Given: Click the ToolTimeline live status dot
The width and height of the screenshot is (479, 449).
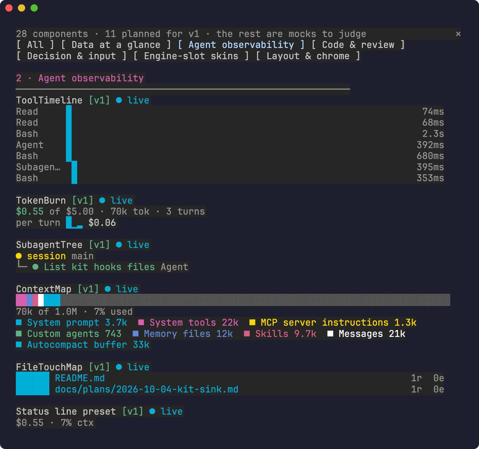Looking at the screenshot, I should 119,100.
